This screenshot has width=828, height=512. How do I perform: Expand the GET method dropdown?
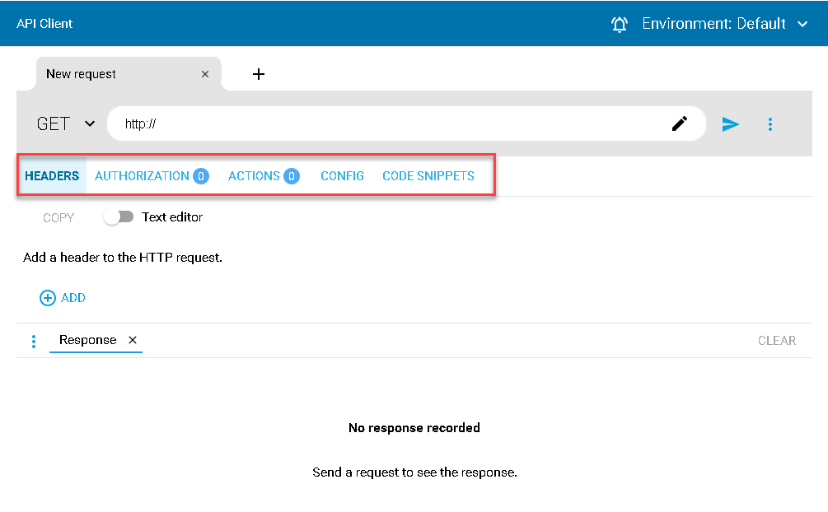click(x=66, y=123)
